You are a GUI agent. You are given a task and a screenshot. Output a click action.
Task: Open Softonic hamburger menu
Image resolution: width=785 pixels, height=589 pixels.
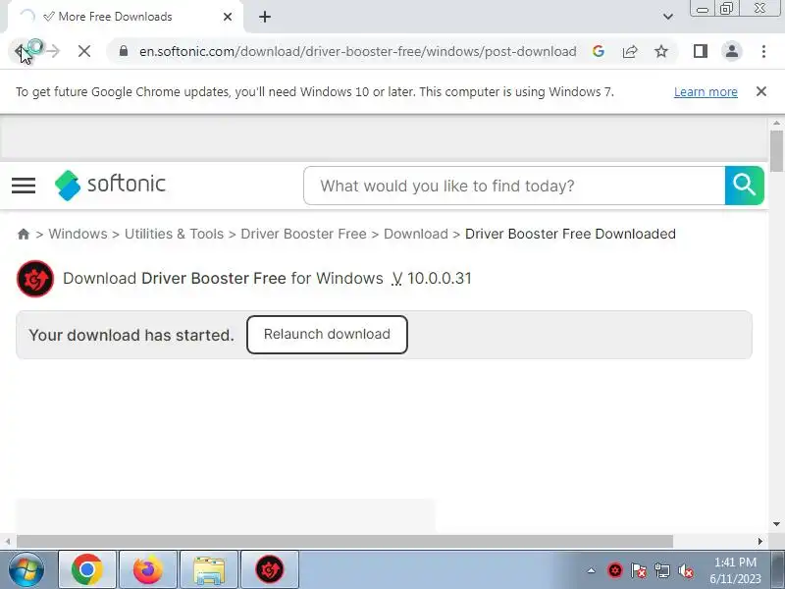[x=24, y=186]
